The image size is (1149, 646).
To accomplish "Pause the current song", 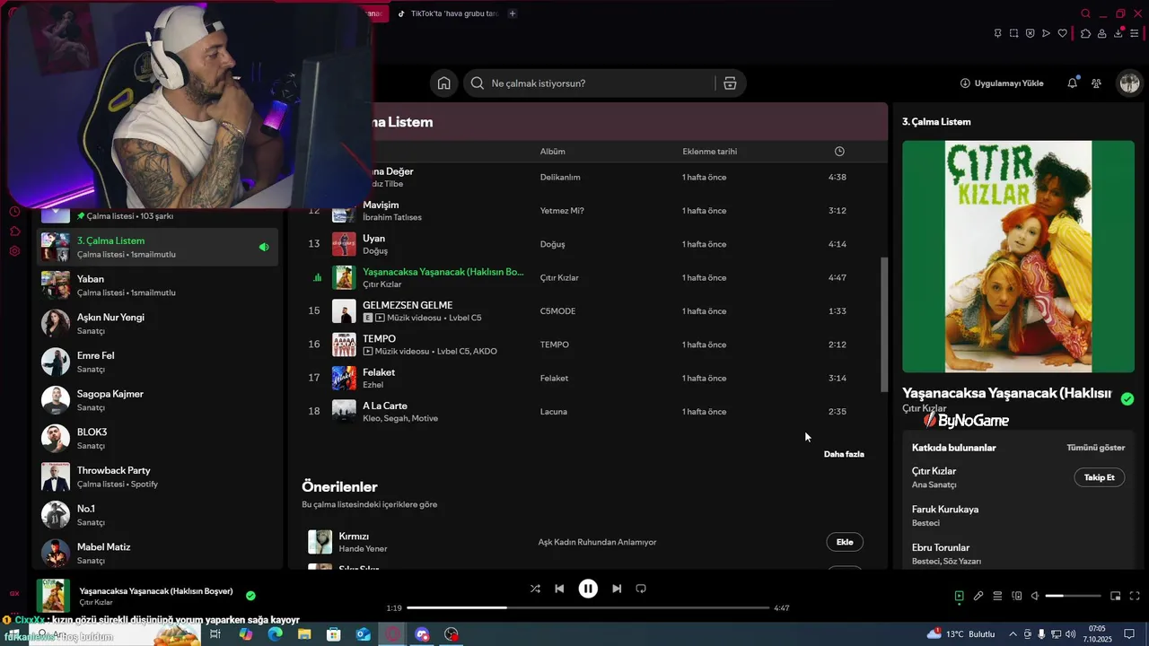I will pyautogui.click(x=588, y=589).
